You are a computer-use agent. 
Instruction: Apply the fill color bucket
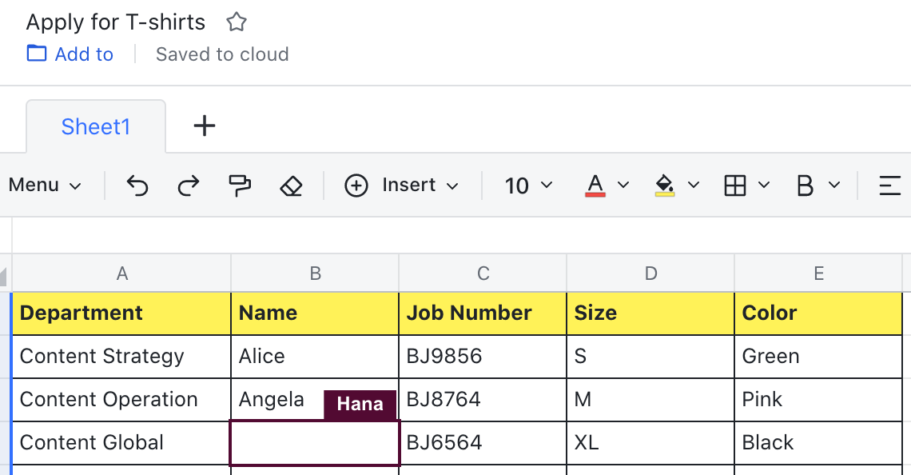click(x=666, y=185)
